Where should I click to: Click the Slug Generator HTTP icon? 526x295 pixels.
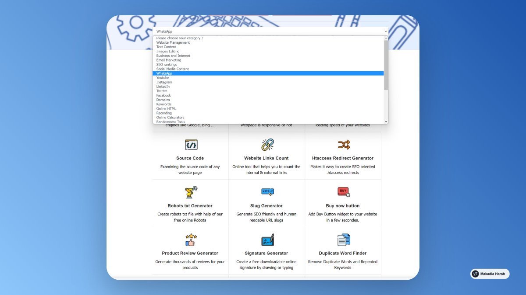point(267,192)
